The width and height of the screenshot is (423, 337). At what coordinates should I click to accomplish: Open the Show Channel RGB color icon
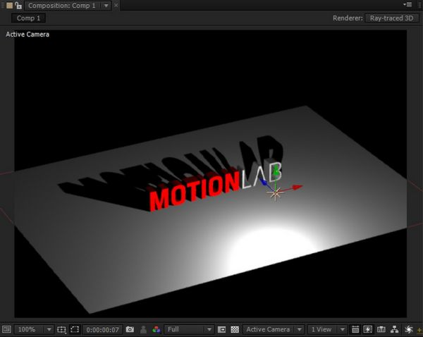157,329
